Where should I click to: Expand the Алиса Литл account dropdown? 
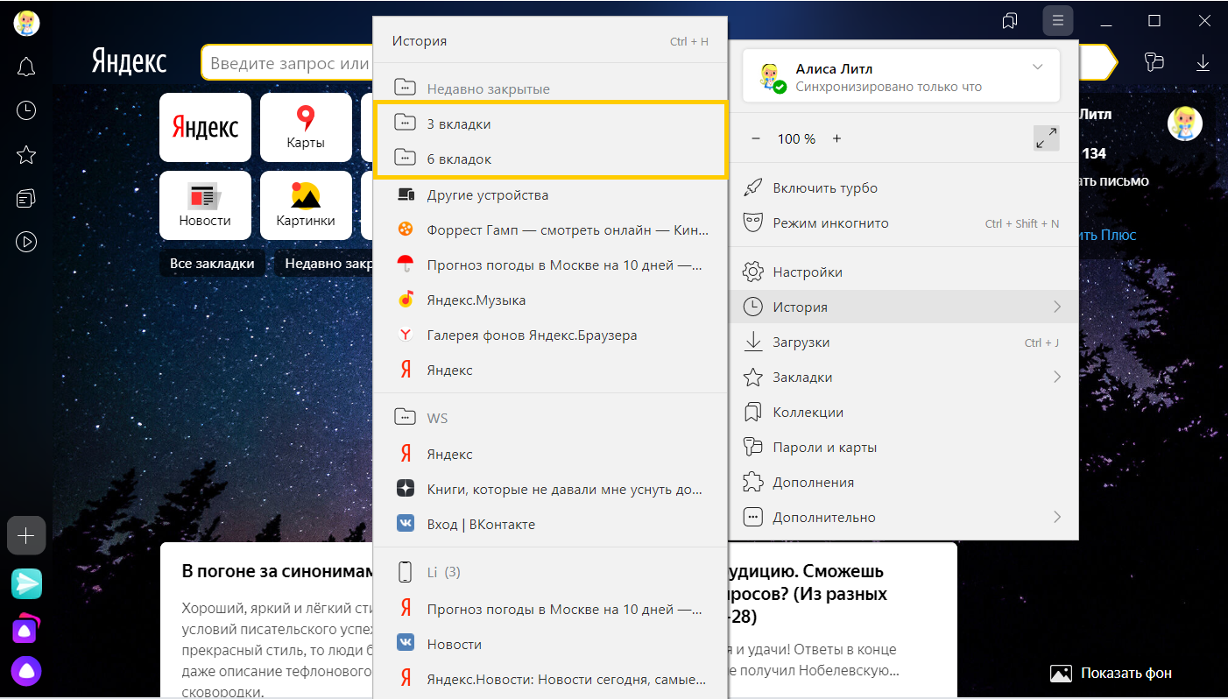[x=1038, y=67]
